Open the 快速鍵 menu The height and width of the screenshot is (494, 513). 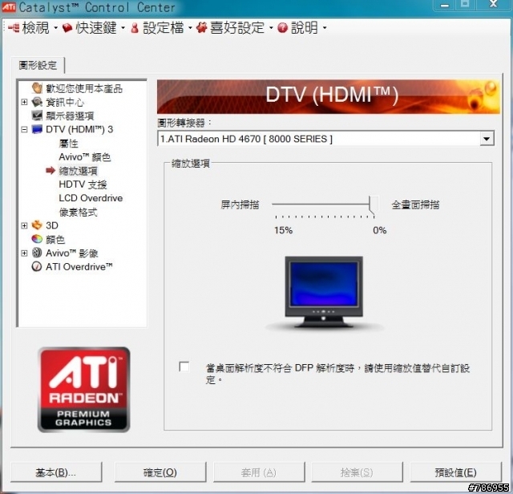point(94,28)
